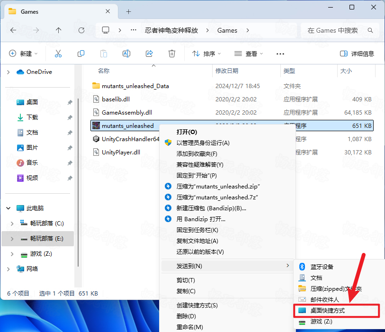This screenshot has width=385, height=332.
Task: Click the monitor icon in address bar
Action: click(x=106, y=30)
